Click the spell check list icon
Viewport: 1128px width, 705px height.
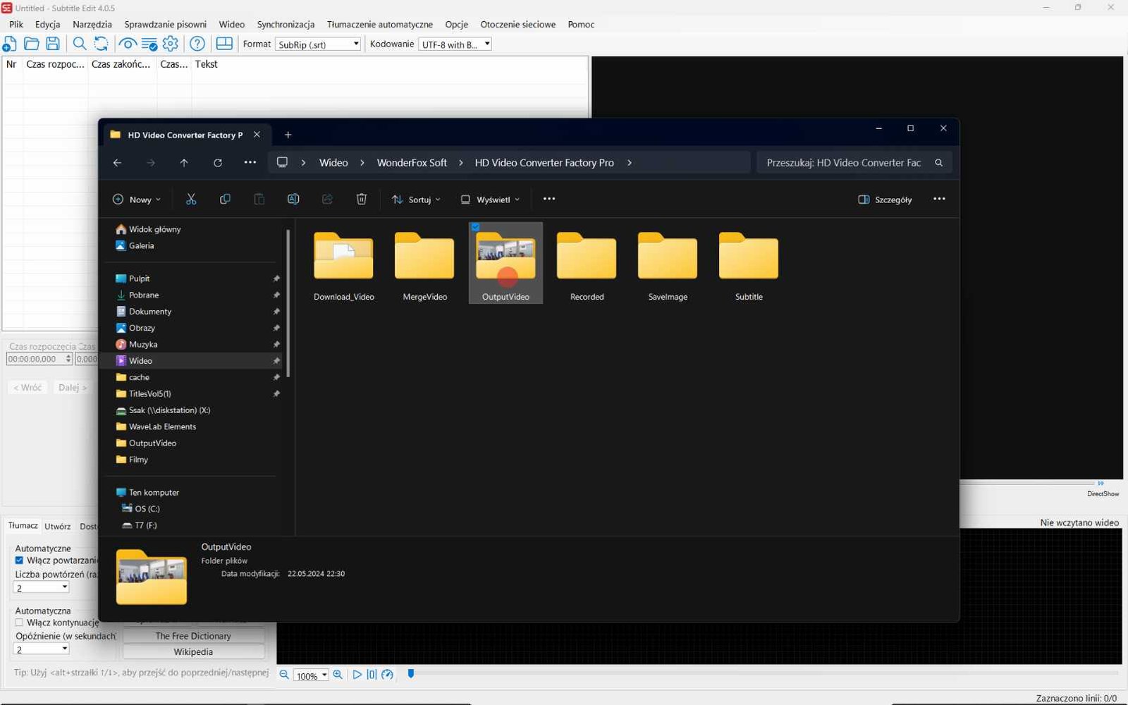coord(149,44)
